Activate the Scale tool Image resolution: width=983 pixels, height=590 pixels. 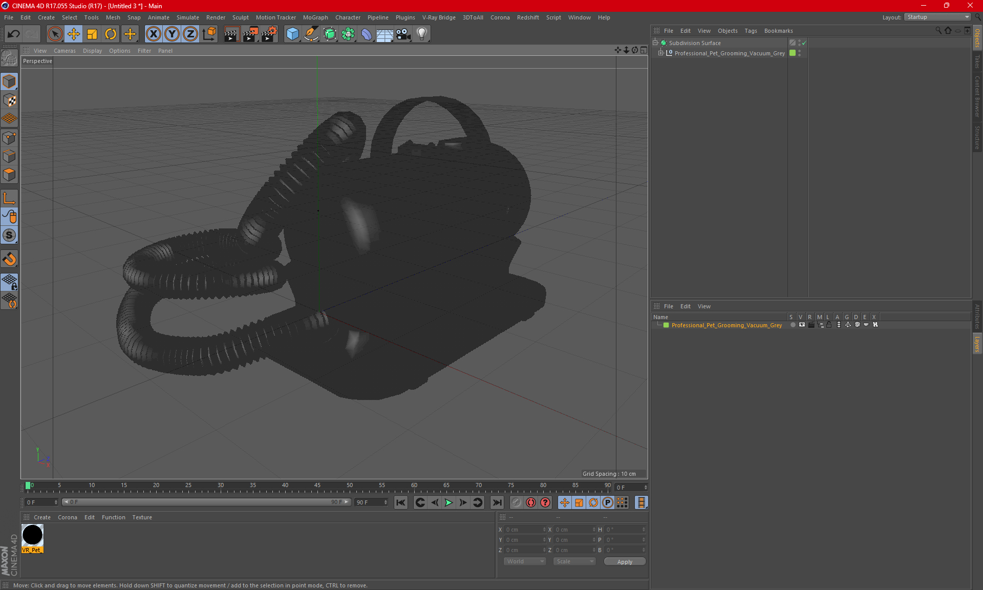click(x=92, y=34)
